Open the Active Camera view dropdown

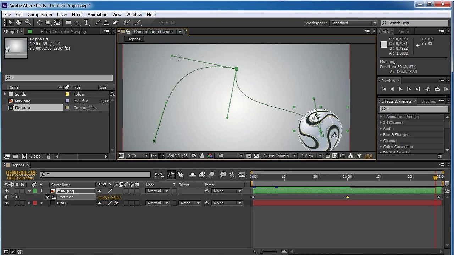coord(279,155)
